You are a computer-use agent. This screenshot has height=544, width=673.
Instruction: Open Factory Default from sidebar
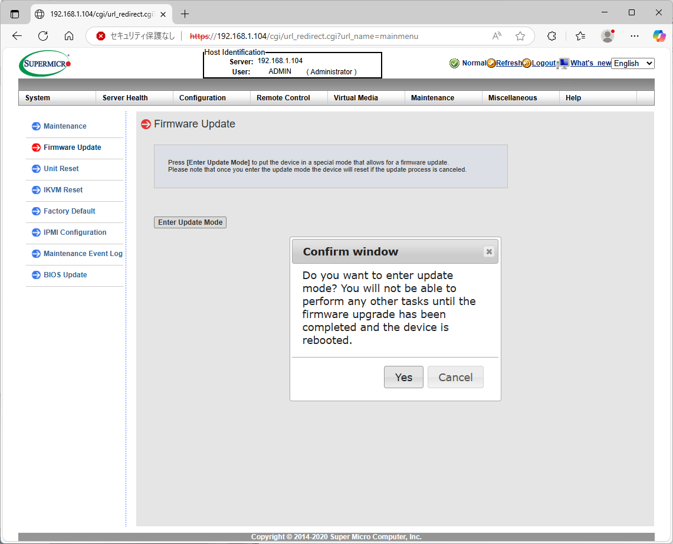(x=69, y=211)
